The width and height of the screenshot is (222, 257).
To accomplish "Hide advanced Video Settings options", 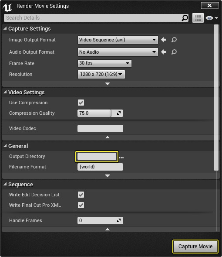I will [x=108, y=138].
